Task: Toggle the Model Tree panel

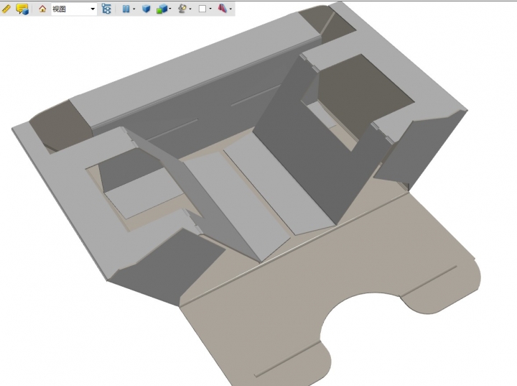Action: (106, 9)
